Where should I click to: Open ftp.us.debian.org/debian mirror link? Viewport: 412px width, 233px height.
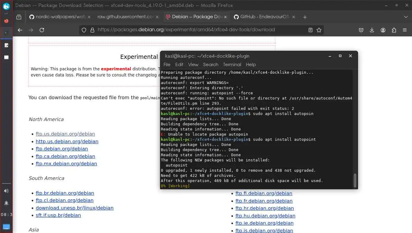[x=65, y=134]
